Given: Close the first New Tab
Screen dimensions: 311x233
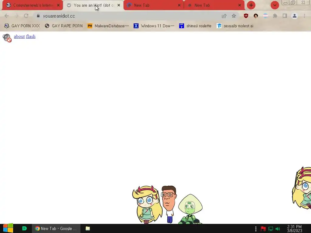Looking at the screenshot, I should pyautogui.click(x=179, y=5).
